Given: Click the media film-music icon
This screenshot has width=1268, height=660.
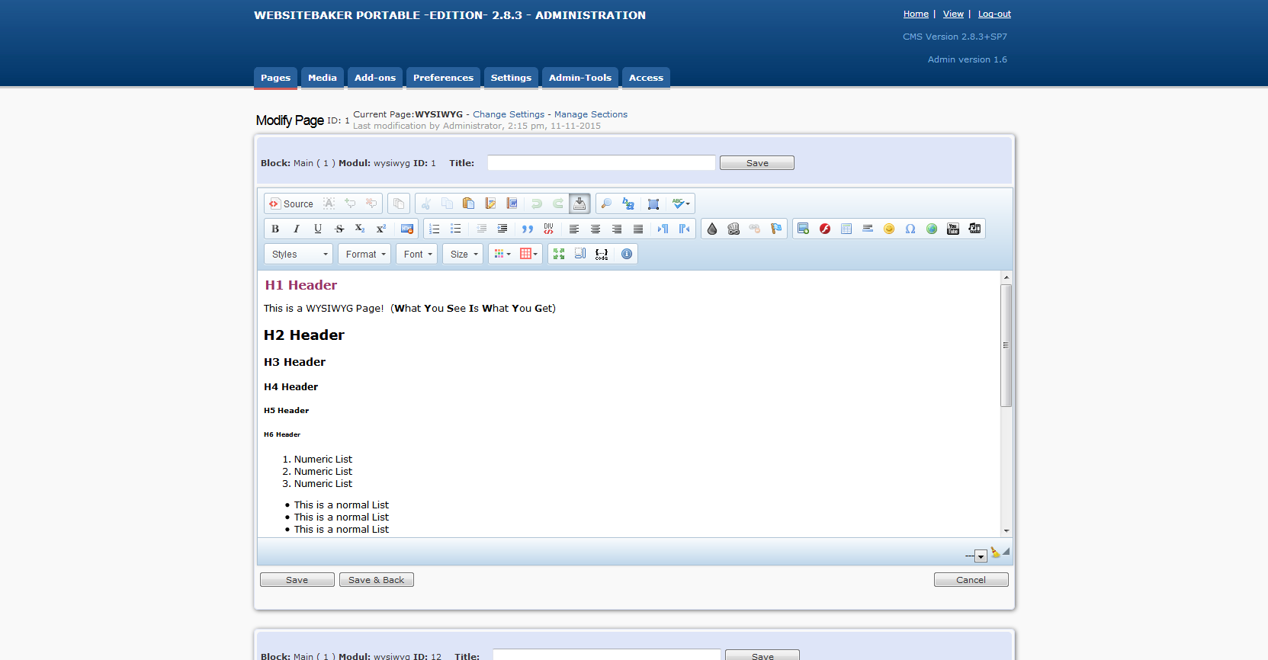Looking at the screenshot, I should click(x=974, y=229).
